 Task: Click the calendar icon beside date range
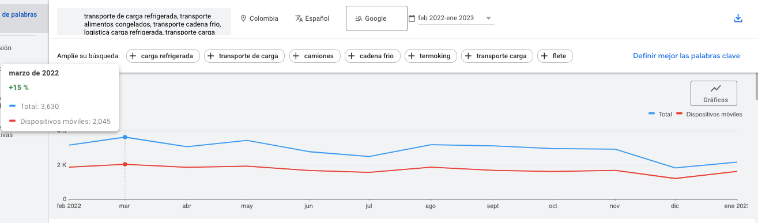(x=412, y=18)
